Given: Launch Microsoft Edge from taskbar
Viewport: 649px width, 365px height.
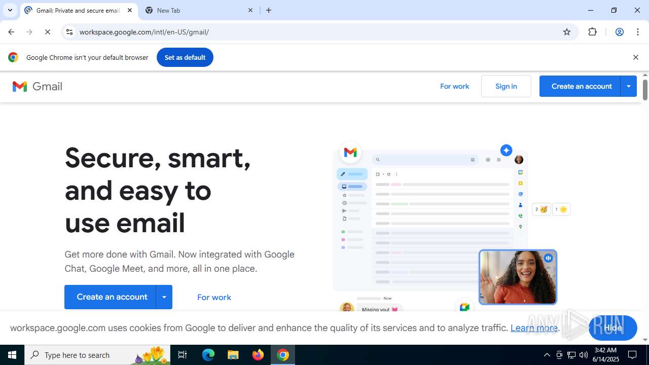Looking at the screenshot, I should tap(208, 355).
